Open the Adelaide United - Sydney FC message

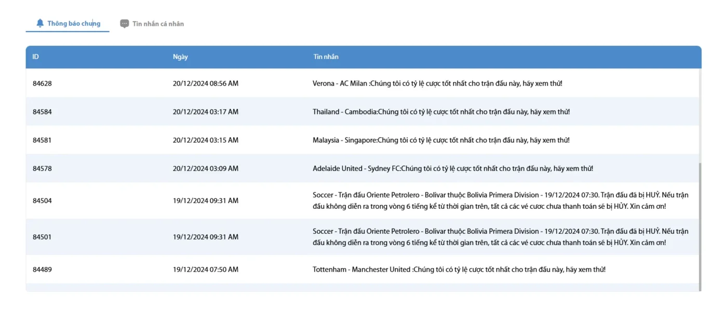[x=453, y=168]
